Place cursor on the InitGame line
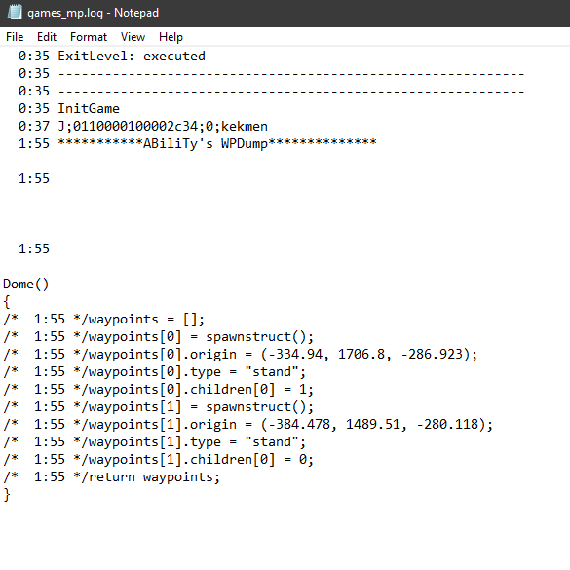The image size is (570, 570). [x=69, y=109]
